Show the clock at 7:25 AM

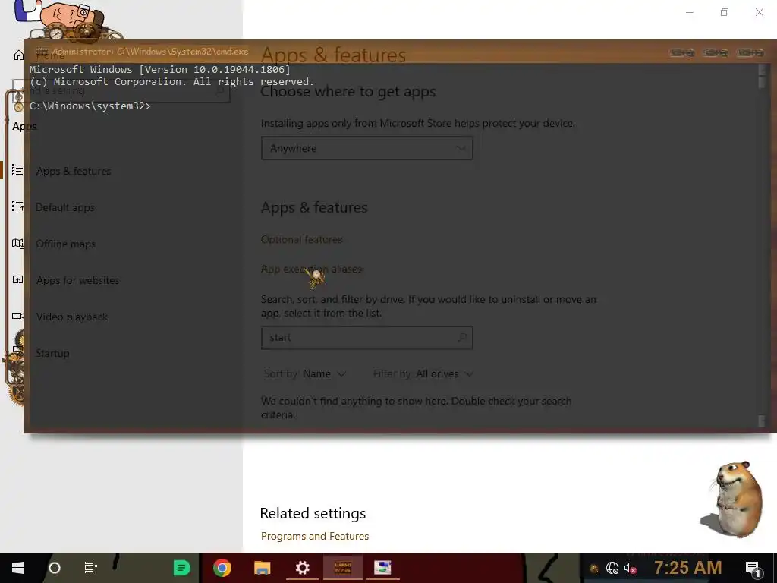(x=687, y=568)
